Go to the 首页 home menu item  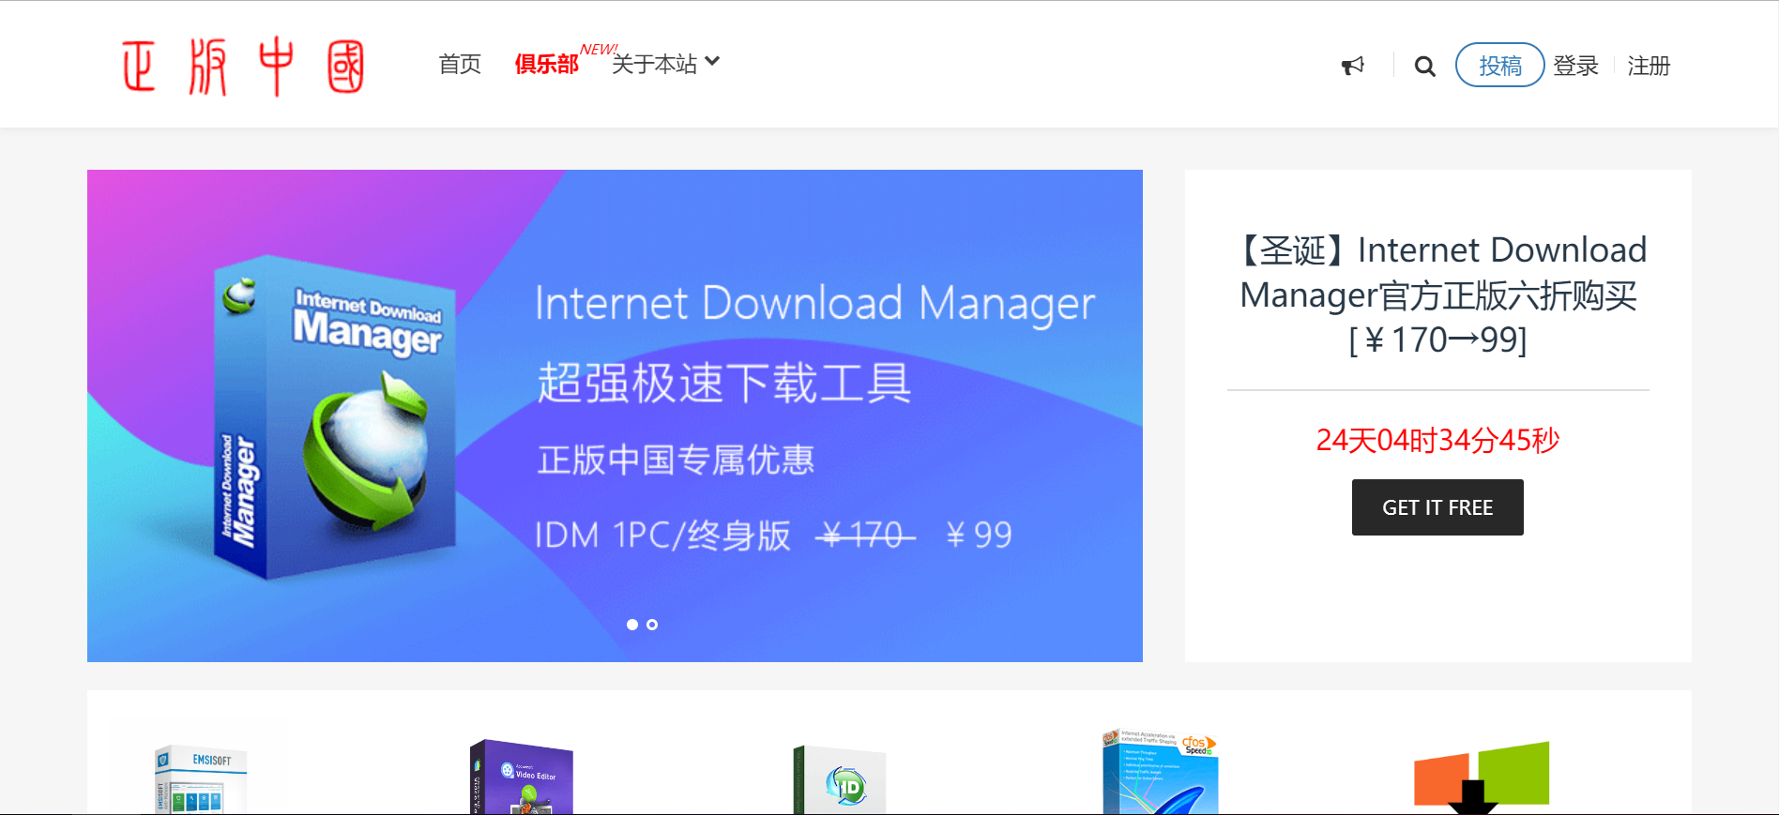pyautogui.click(x=460, y=64)
